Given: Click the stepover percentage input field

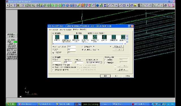Looking at the screenshot, I should (x=72, y=46).
